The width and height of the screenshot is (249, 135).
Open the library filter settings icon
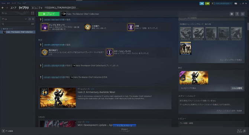[33, 24]
